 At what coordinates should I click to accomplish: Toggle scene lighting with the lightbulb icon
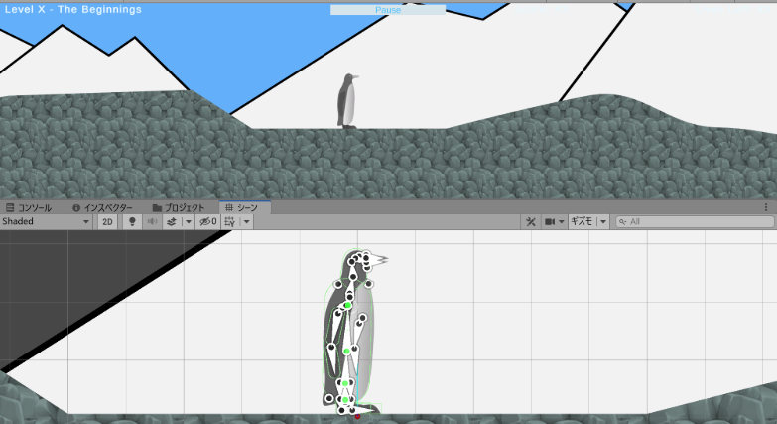point(132,221)
